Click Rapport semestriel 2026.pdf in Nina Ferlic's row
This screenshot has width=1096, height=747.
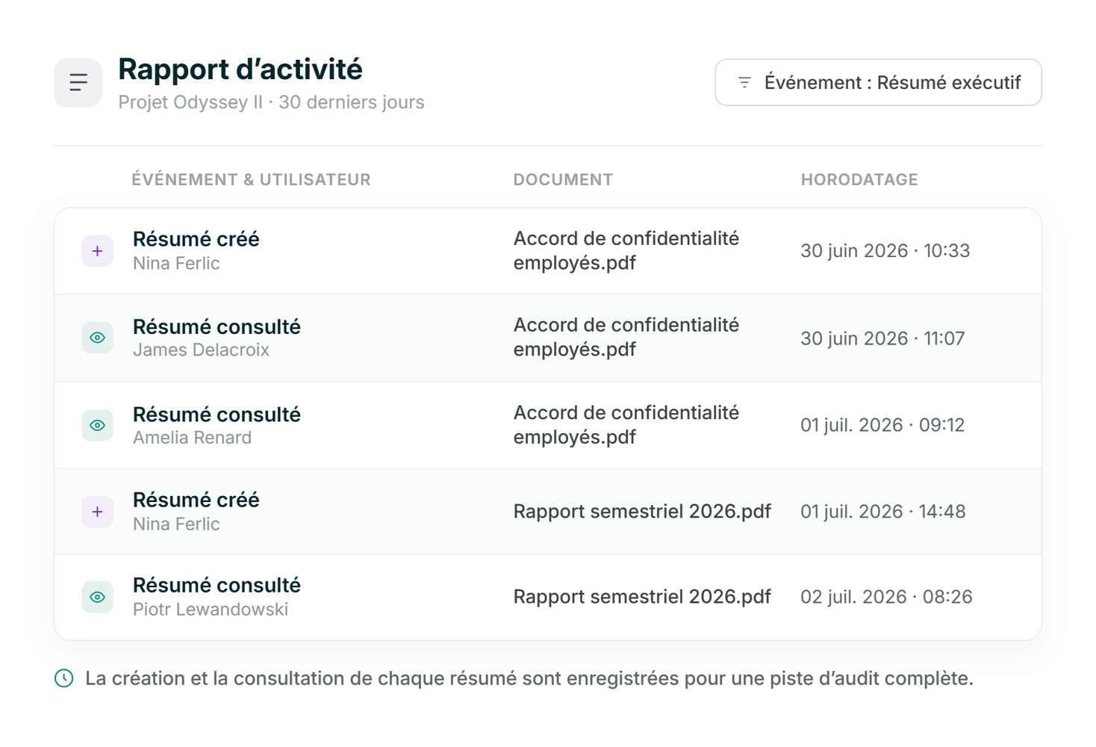(642, 512)
